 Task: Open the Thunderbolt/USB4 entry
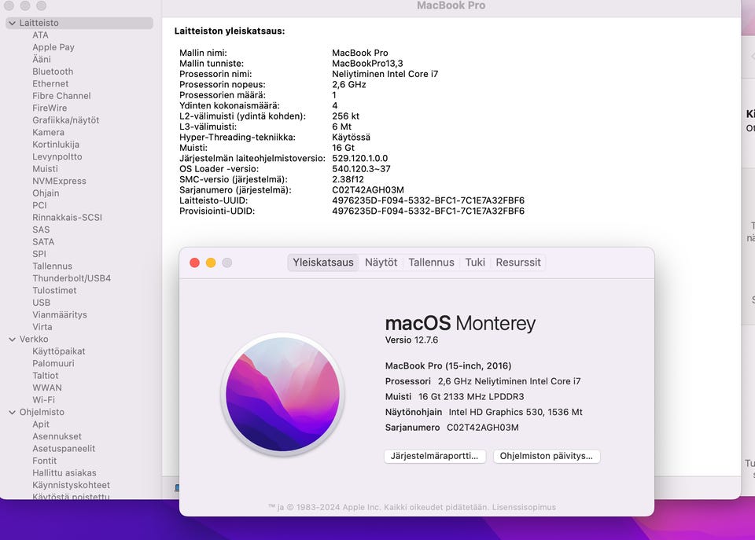pos(72,278)
